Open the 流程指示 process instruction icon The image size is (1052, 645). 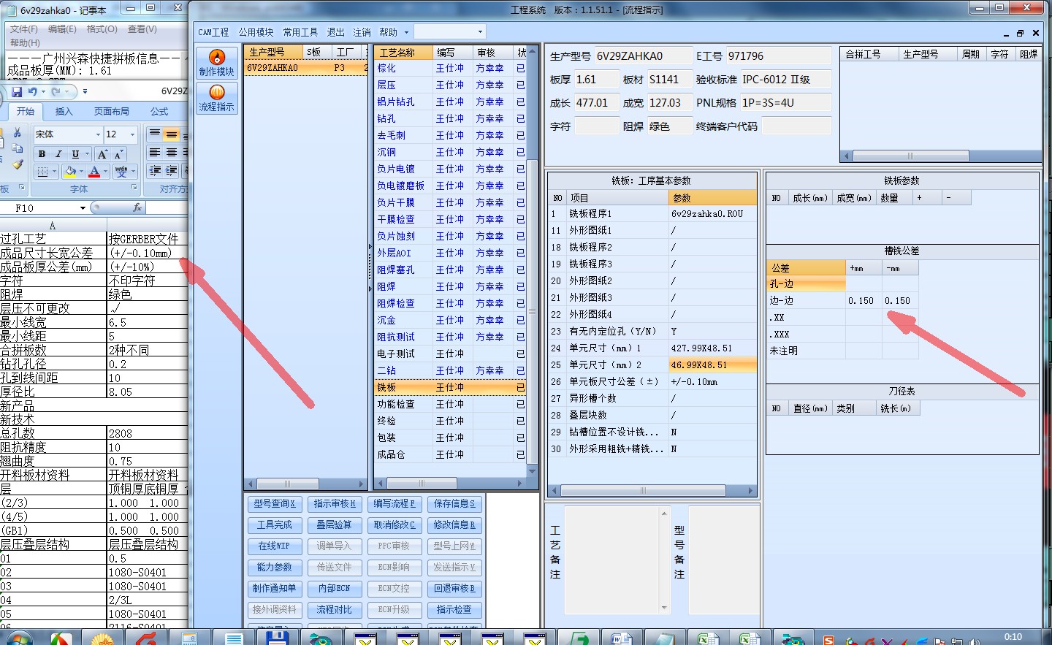point(217,97)
